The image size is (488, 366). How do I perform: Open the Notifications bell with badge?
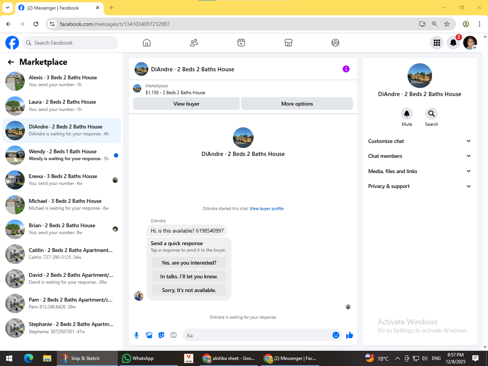(453, 43)
